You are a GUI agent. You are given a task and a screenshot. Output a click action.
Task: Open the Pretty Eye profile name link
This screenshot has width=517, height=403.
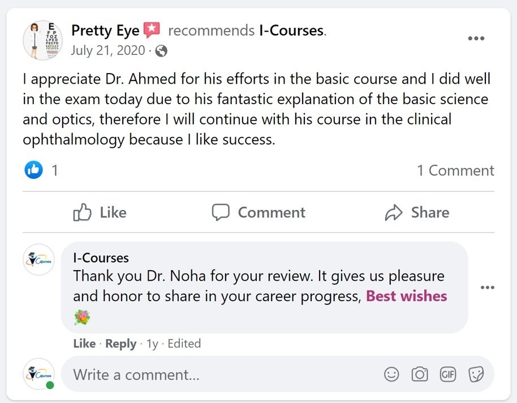(x=105, y=31)
